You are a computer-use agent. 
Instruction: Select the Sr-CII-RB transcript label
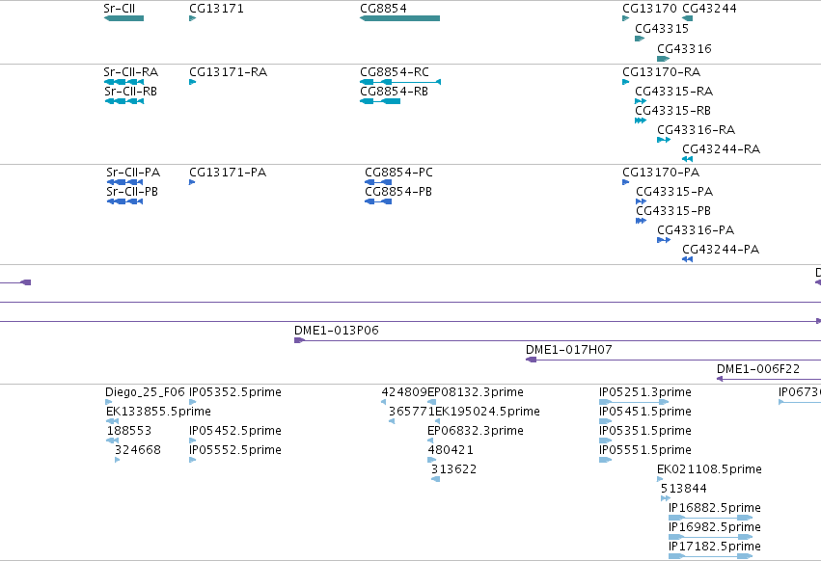point(131,91)
